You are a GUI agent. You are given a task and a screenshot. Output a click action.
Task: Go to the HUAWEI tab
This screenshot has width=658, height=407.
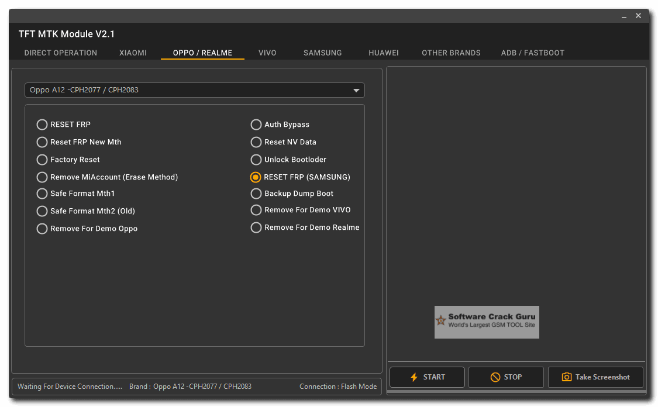click(384, 53)
